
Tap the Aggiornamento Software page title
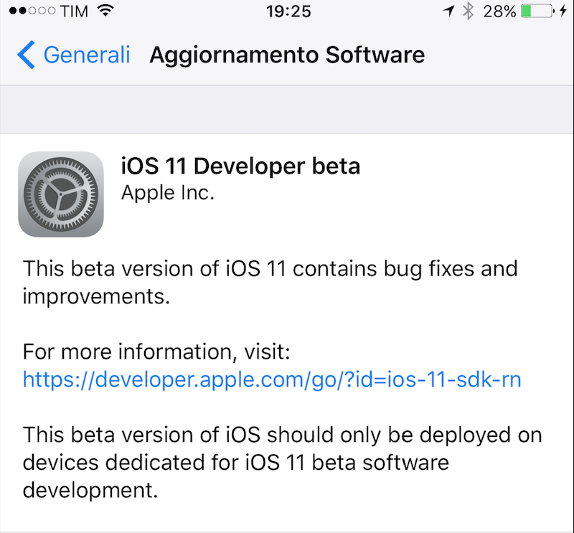coord(287,55)
